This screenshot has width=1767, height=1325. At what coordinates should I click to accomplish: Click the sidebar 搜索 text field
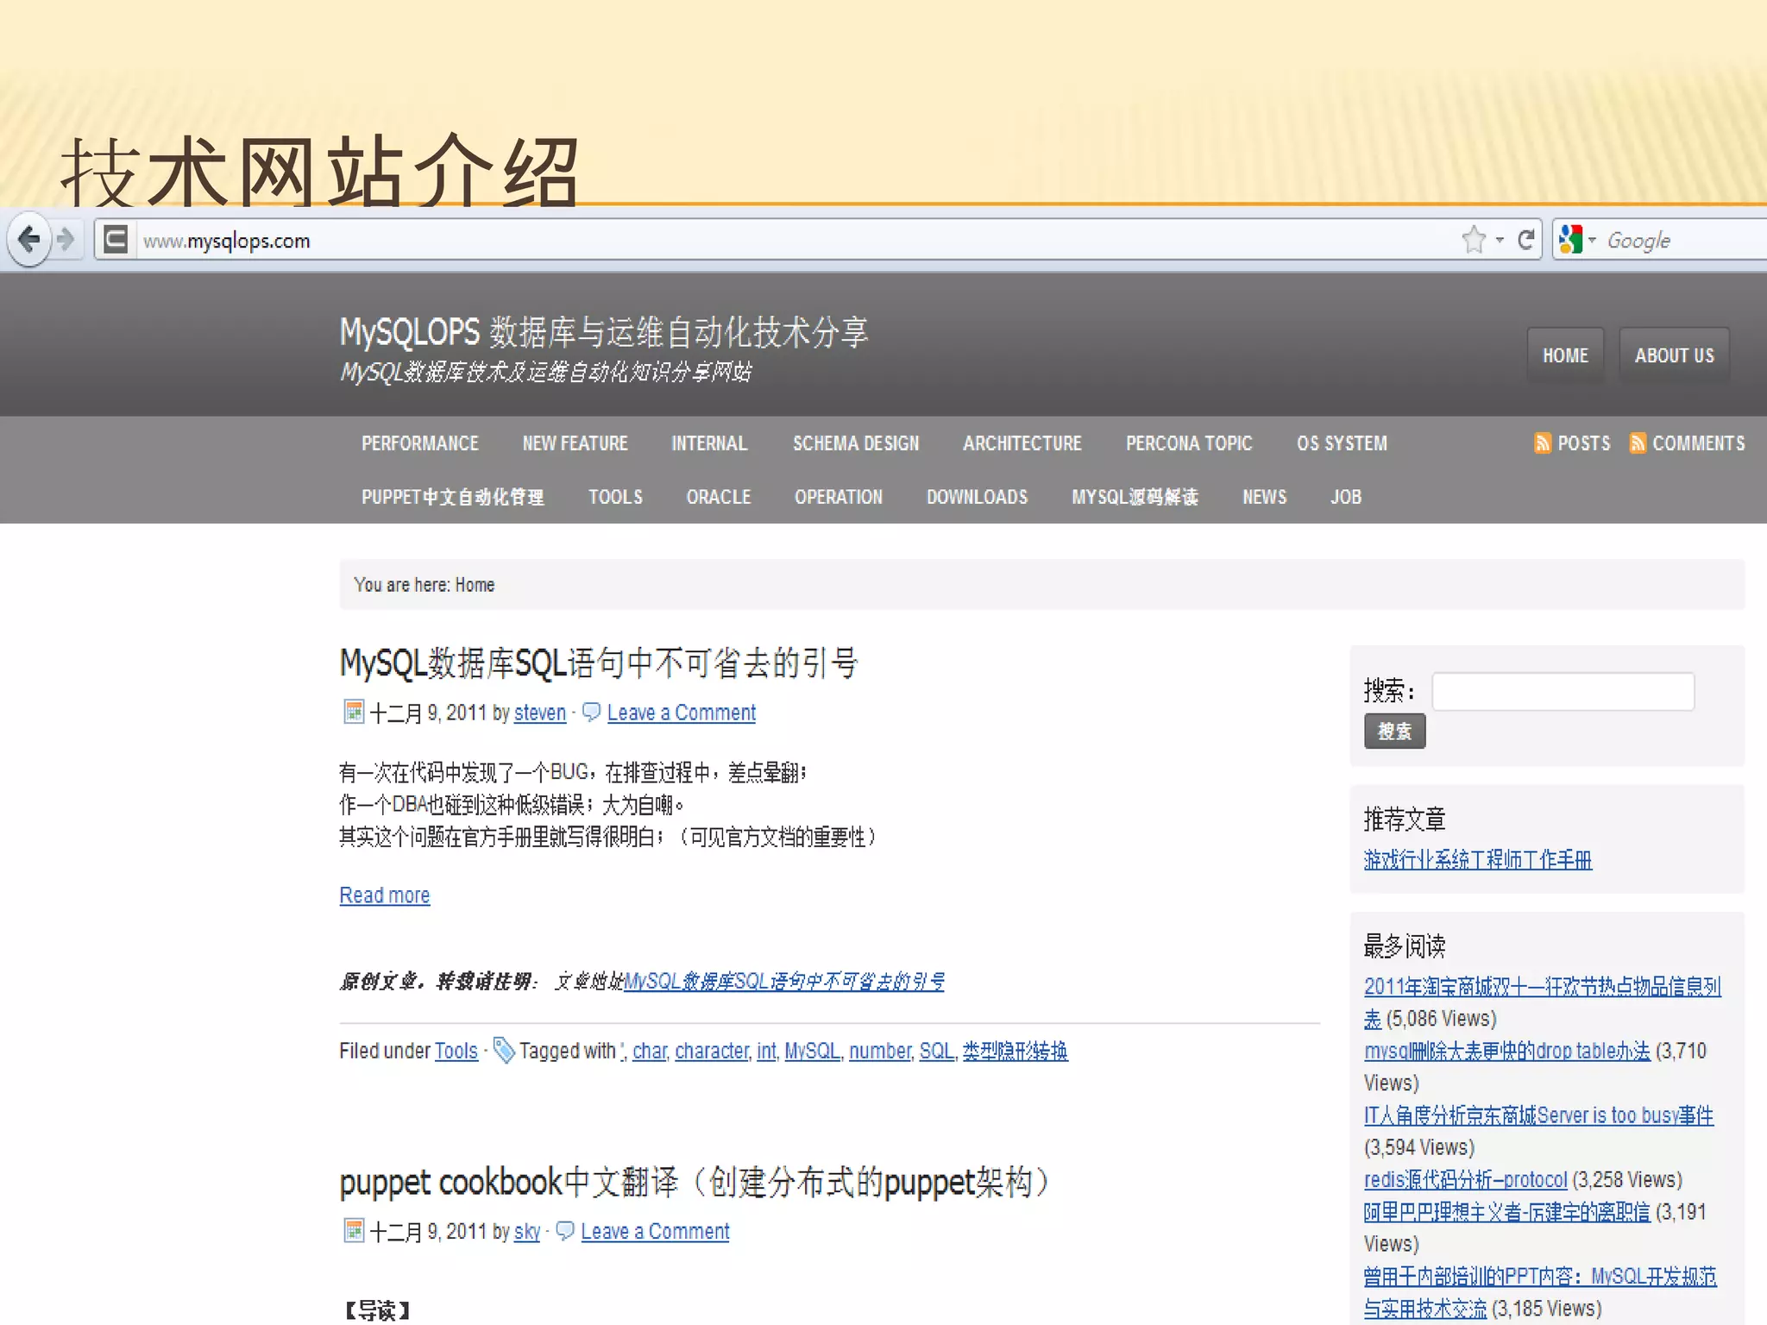1563,691
